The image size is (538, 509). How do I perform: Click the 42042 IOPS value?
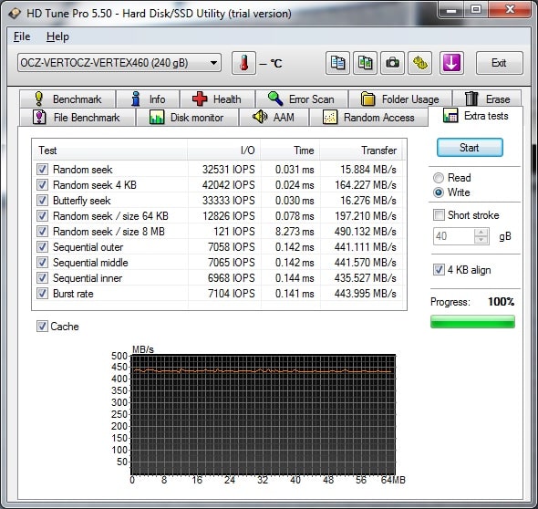(229, 185)
